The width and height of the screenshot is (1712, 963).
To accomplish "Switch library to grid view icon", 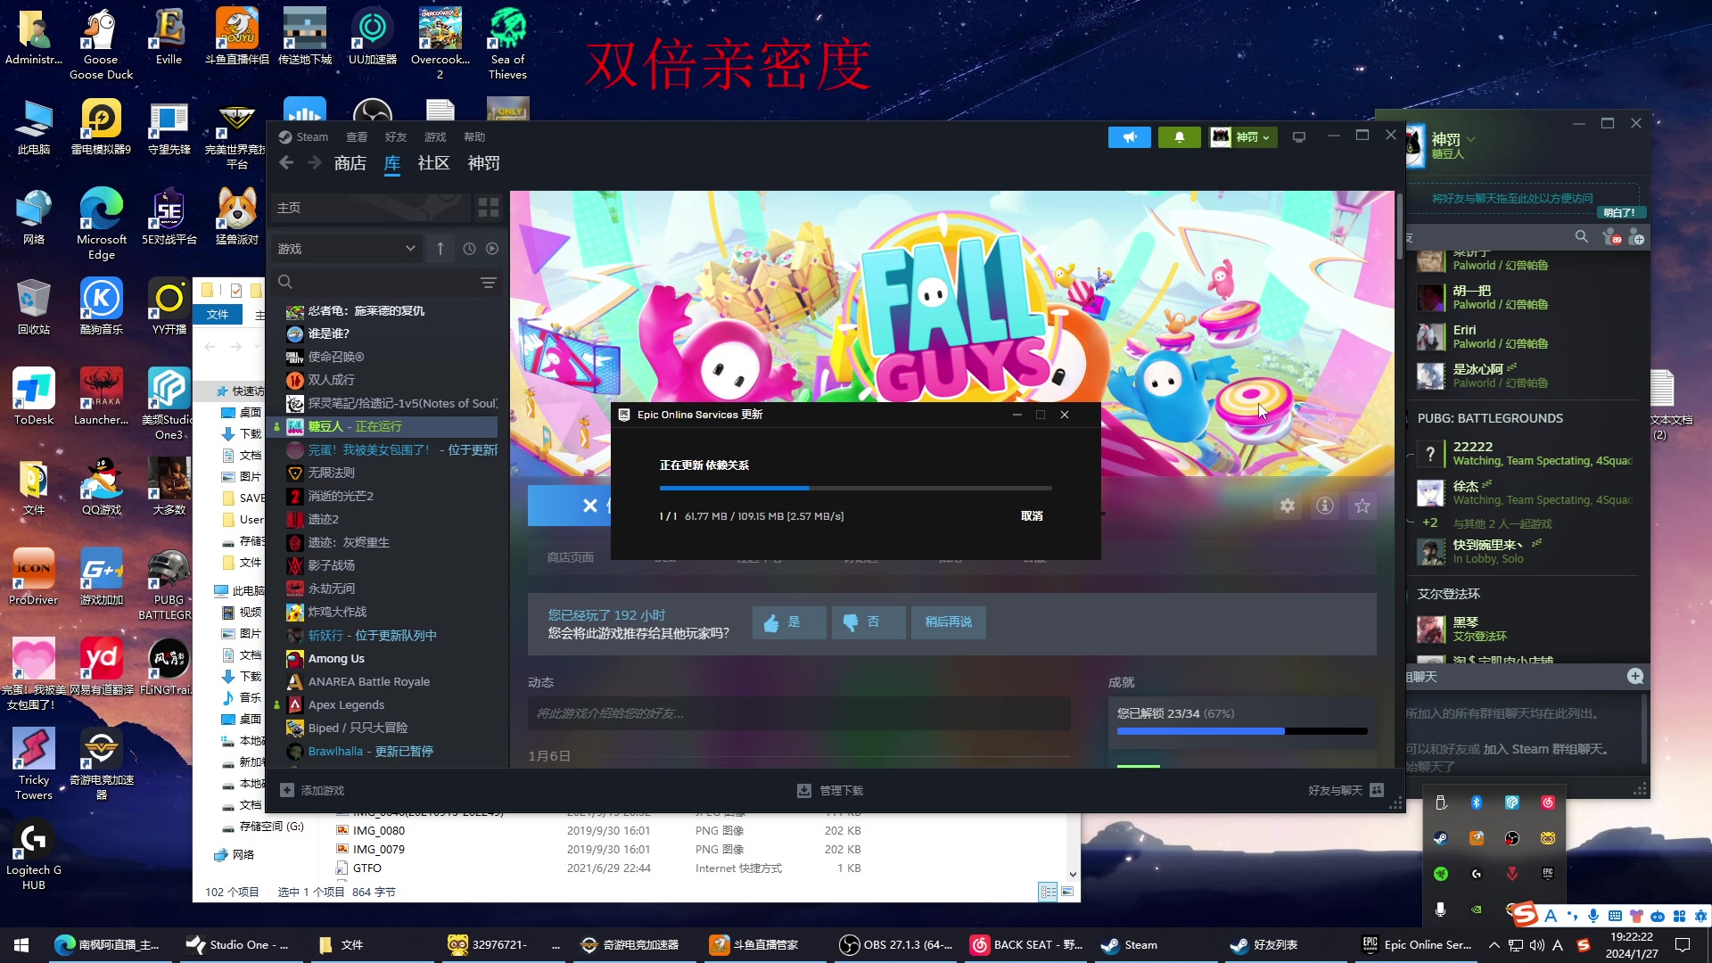I will point(489,208).
